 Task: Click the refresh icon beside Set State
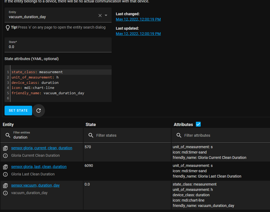coord(39,110)
